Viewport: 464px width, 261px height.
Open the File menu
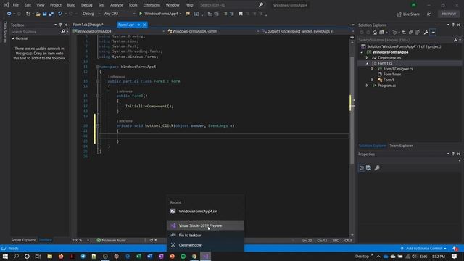coord(16,5)
